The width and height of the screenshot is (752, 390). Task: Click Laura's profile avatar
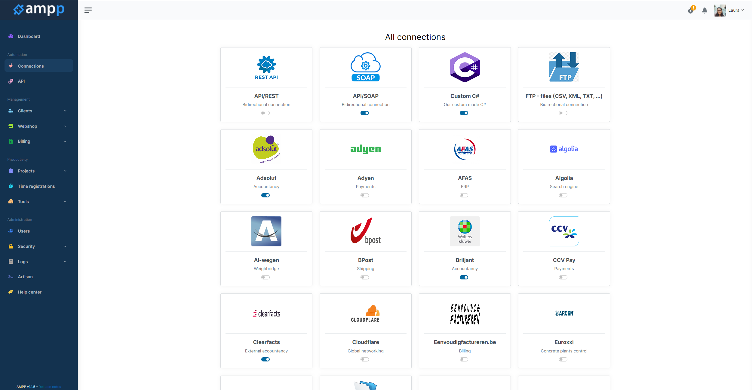720,10
